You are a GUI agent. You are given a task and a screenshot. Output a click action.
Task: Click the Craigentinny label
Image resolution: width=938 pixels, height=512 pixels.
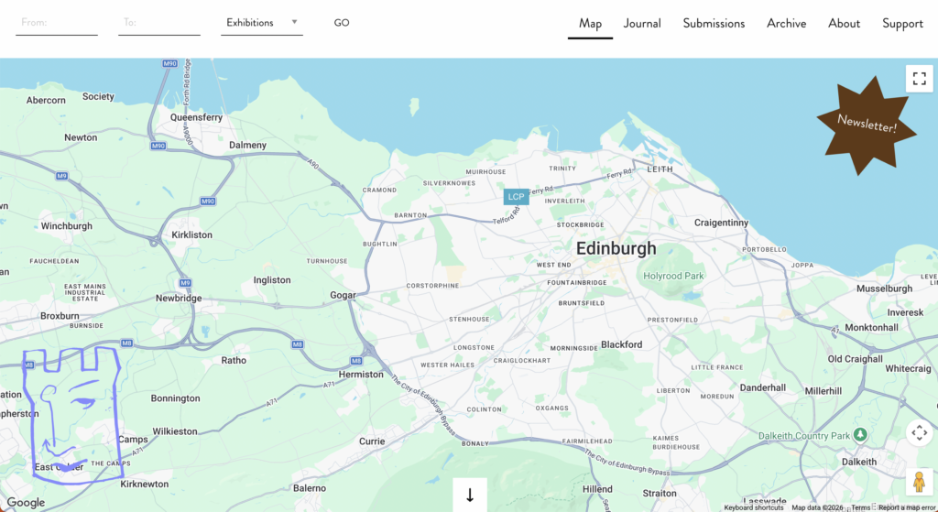coord(721,223)
